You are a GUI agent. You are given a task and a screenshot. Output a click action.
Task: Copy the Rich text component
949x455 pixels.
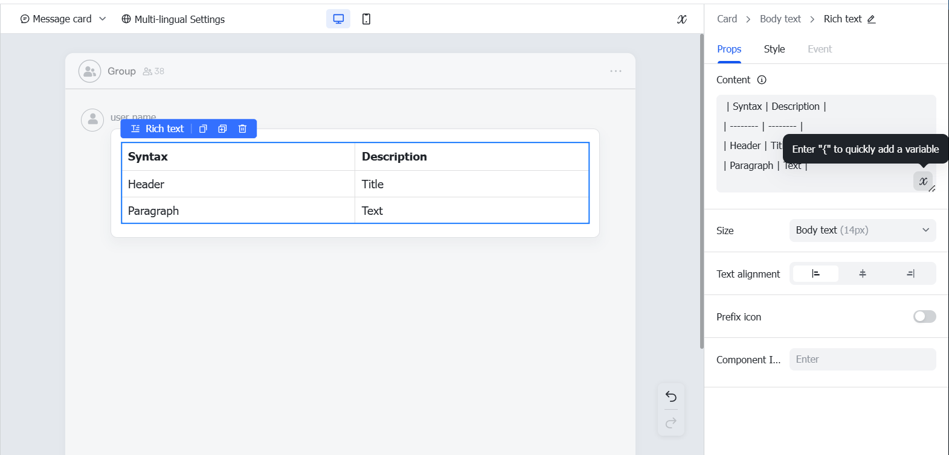[x=203, y=129]
